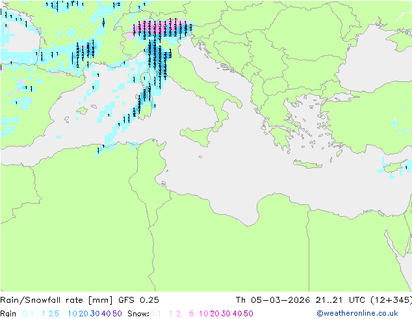Click the weatheronline.co.uk copyright link
The height and width of the screenshot is (319, 412).
pos(357,313)
